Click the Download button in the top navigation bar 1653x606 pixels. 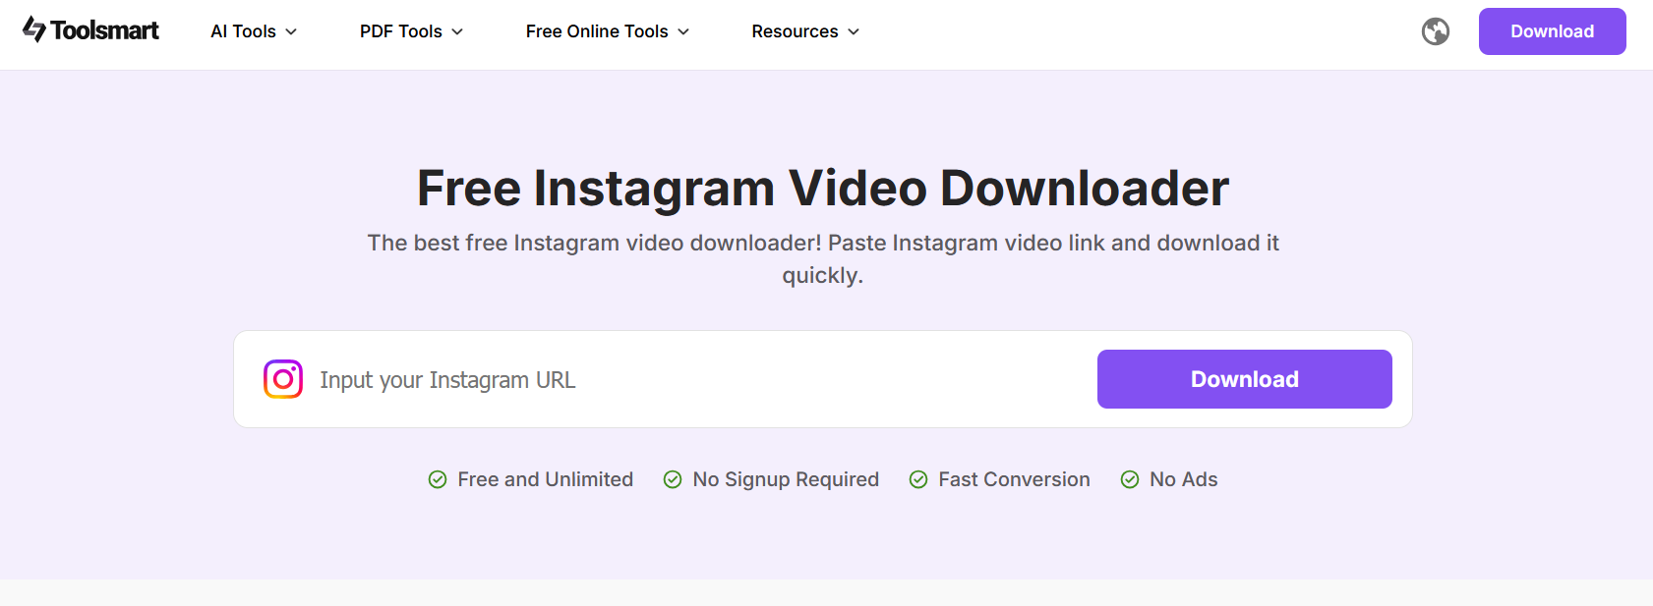pos(1553,31)
